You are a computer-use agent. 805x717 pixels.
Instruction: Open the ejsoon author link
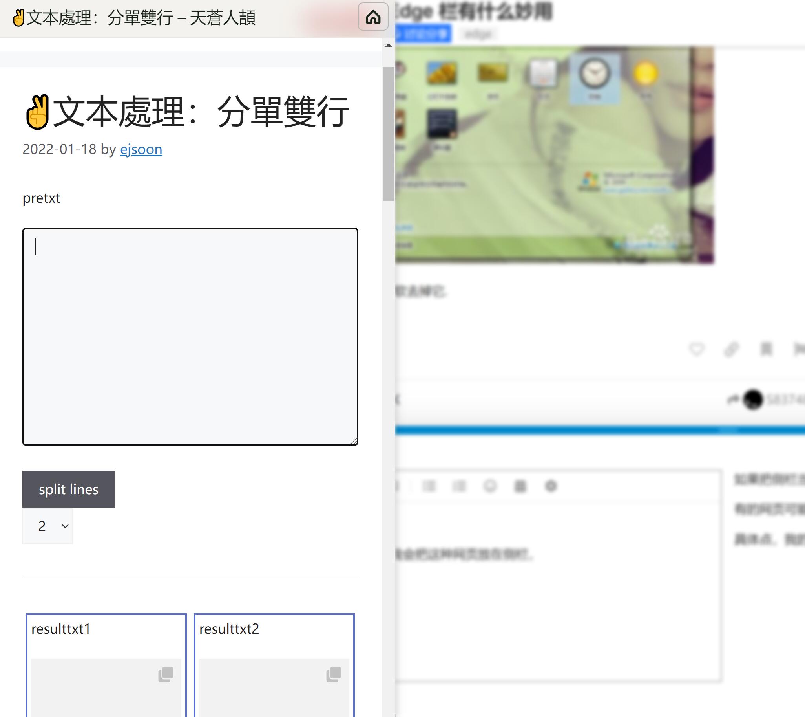[x=141, y=149]
